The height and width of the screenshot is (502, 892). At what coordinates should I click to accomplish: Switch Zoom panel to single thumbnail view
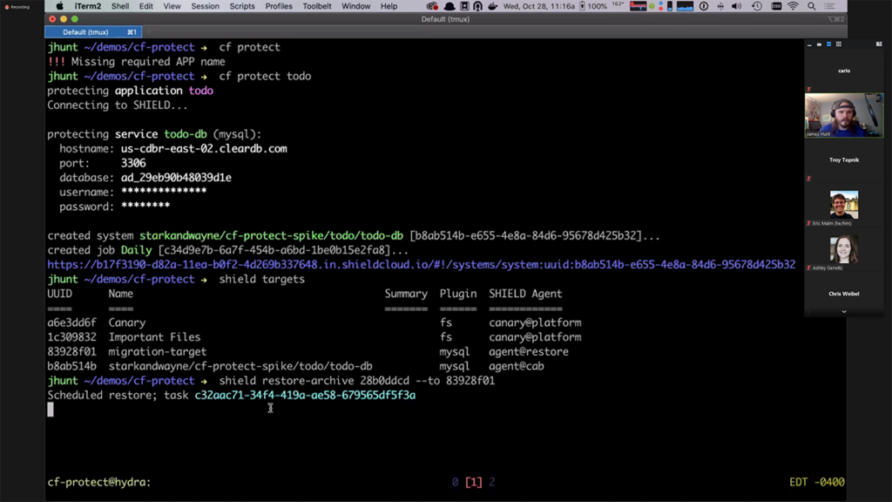tap(819, 44)
